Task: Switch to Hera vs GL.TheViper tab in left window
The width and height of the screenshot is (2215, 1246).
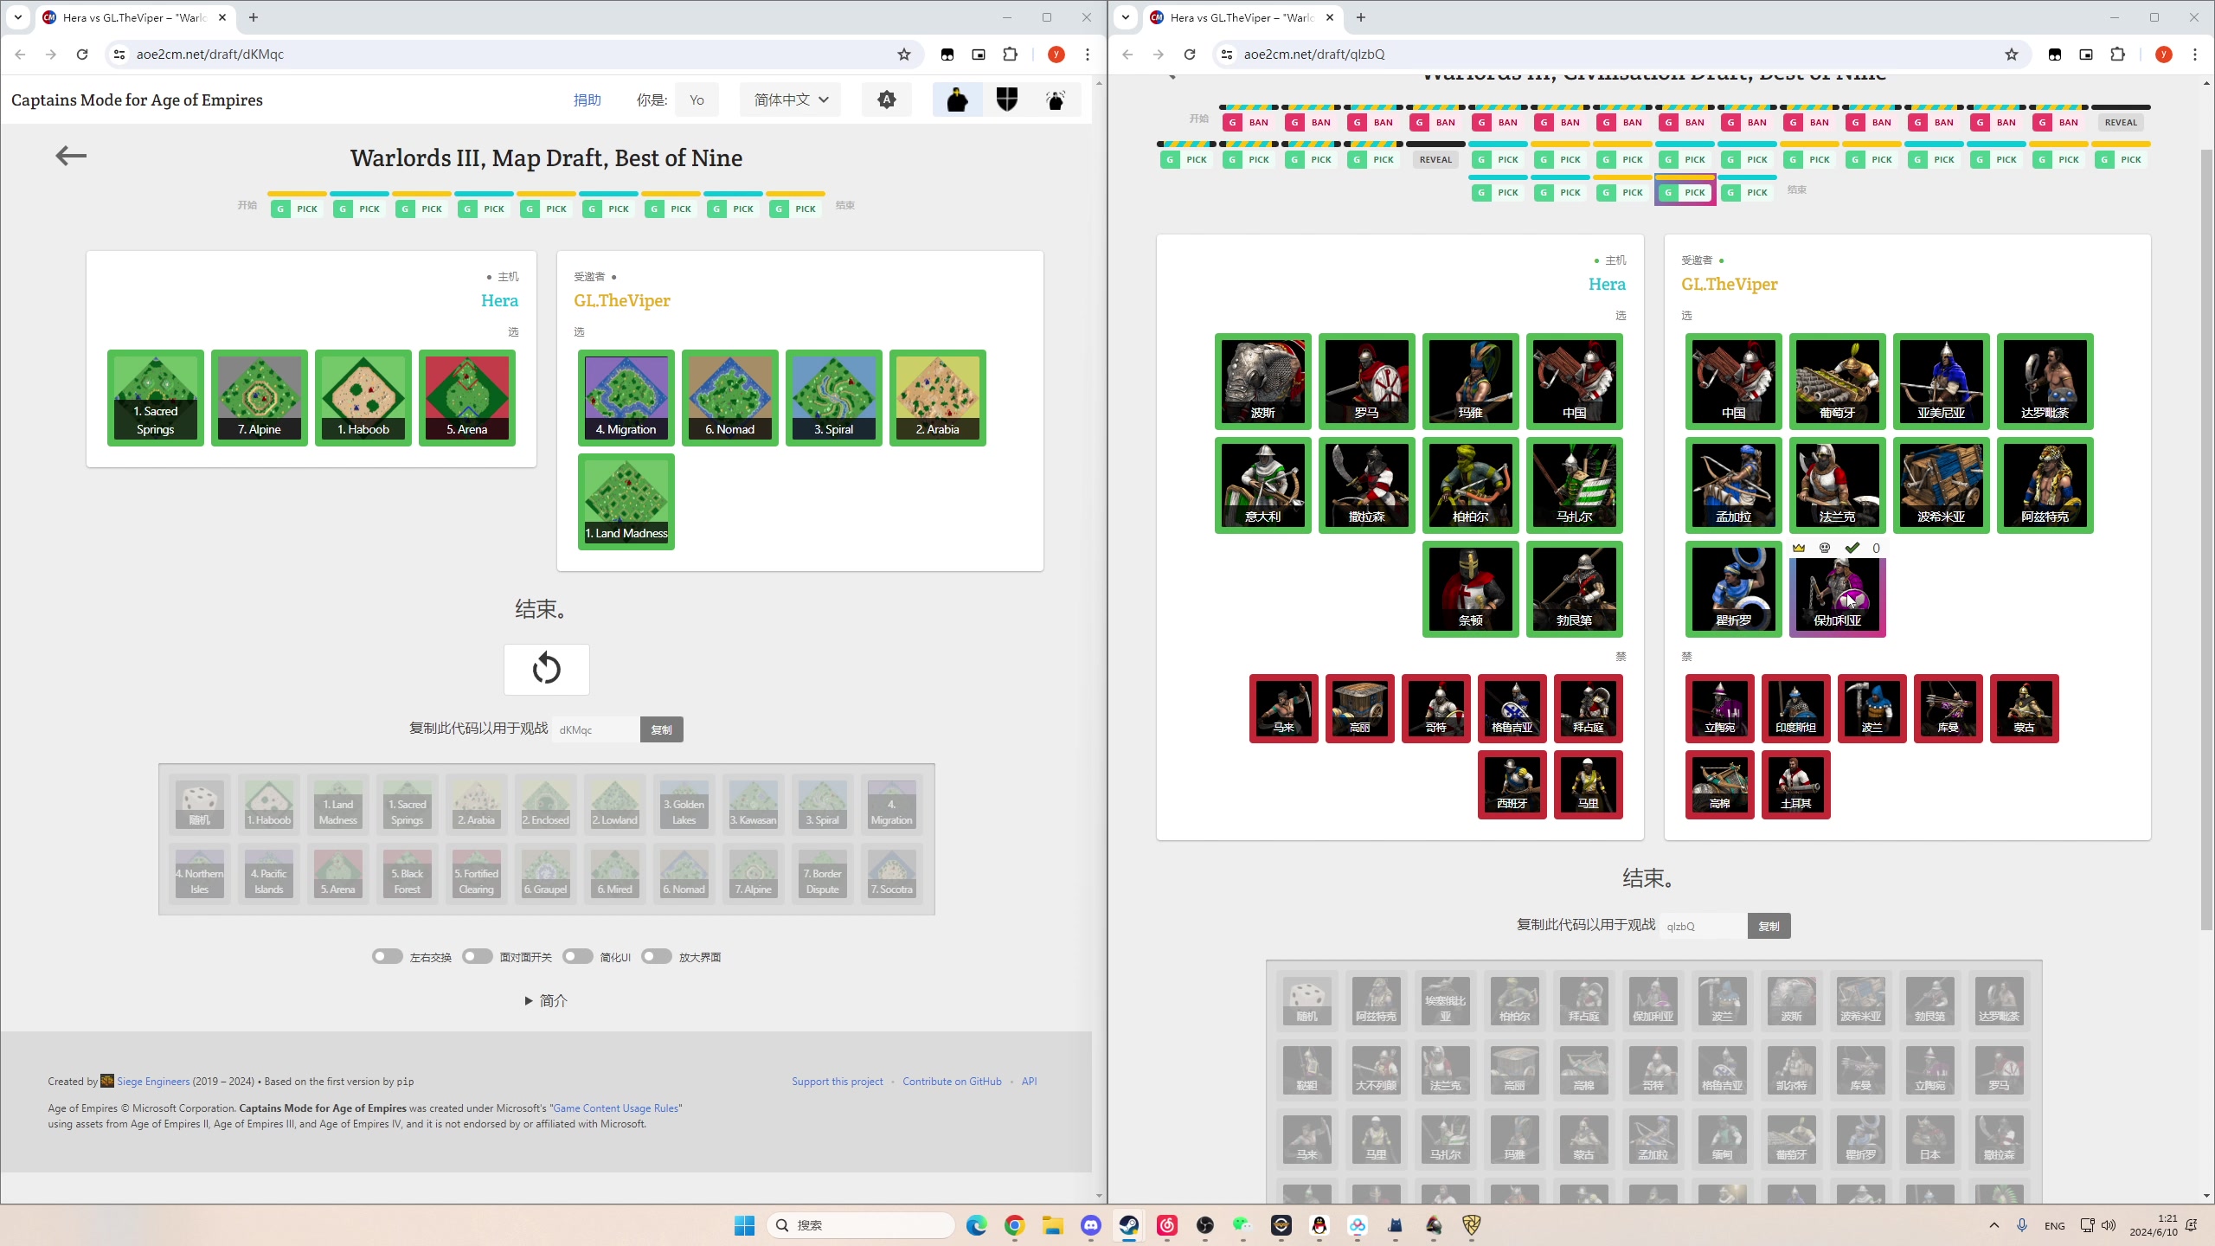Action: [x=134, y=17]
